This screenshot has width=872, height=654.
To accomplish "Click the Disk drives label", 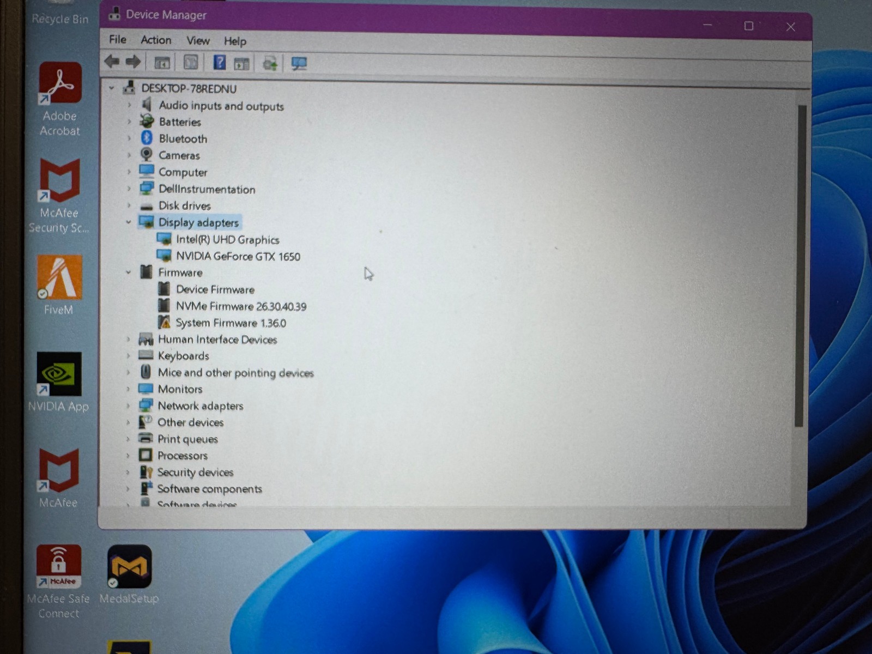I will (184, 205).
